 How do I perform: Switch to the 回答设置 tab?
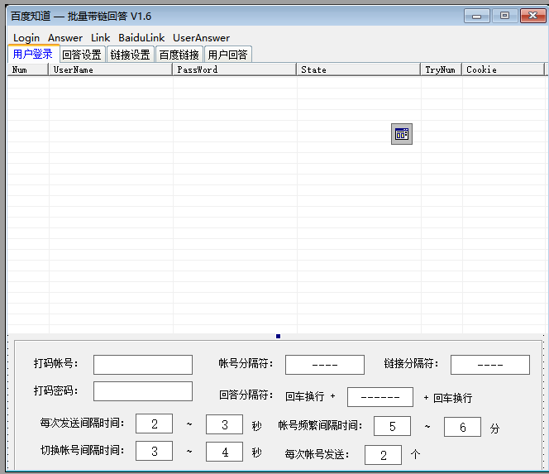[82, 55]
